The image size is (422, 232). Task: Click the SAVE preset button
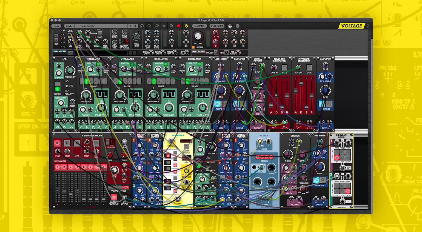click(69, 26)
